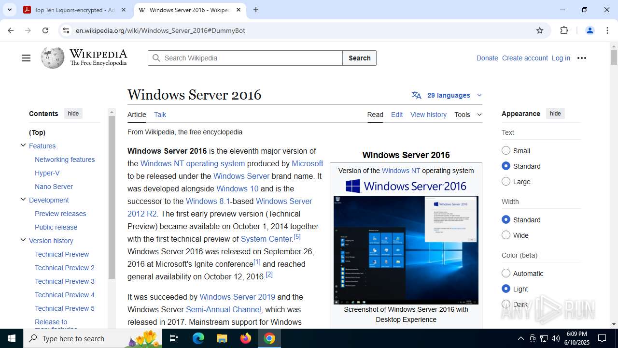
Task: Click the contents sidebar scrollbar thumb
Action: (x=112, y=197)
